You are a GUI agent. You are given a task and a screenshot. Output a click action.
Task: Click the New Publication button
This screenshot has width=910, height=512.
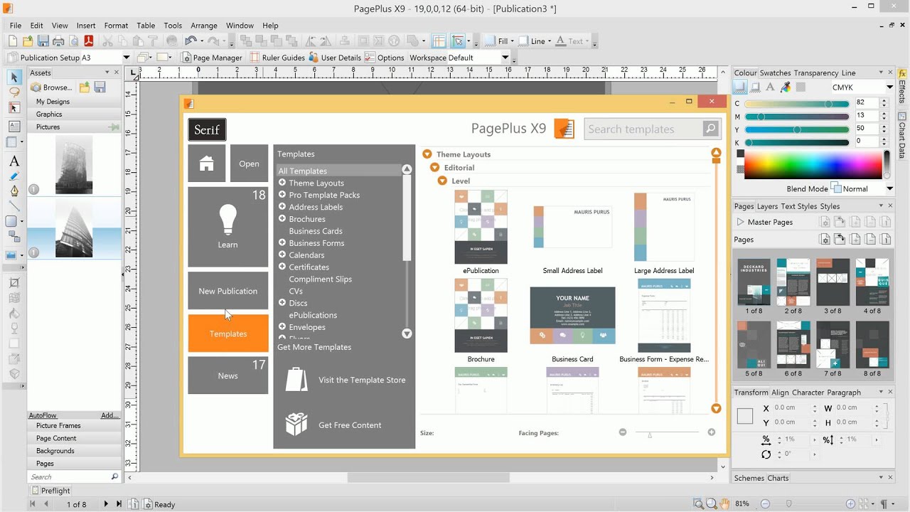point(228,291)
